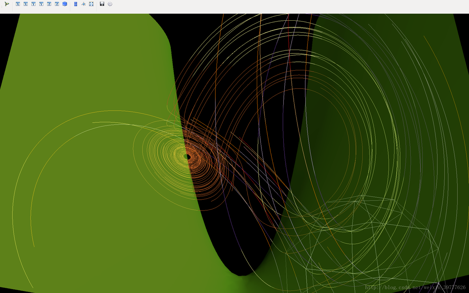
Task: Select the second Z axis view icon
Action: 57,4
